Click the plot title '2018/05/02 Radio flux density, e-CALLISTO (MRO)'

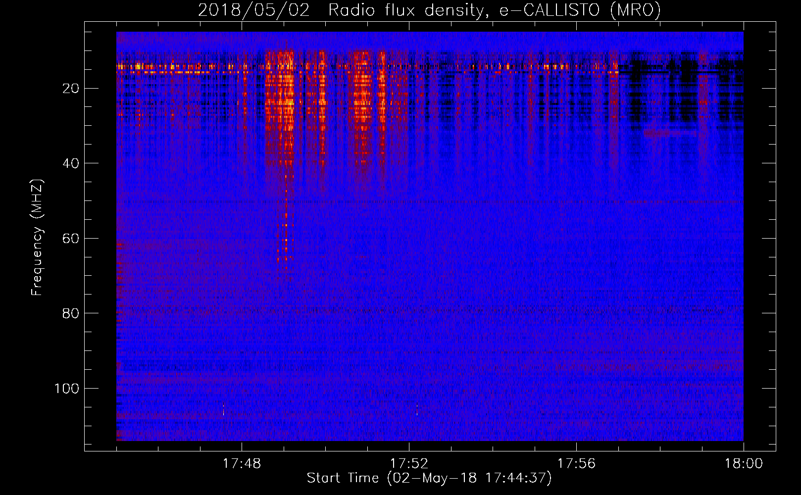click(x=429, y=10)
